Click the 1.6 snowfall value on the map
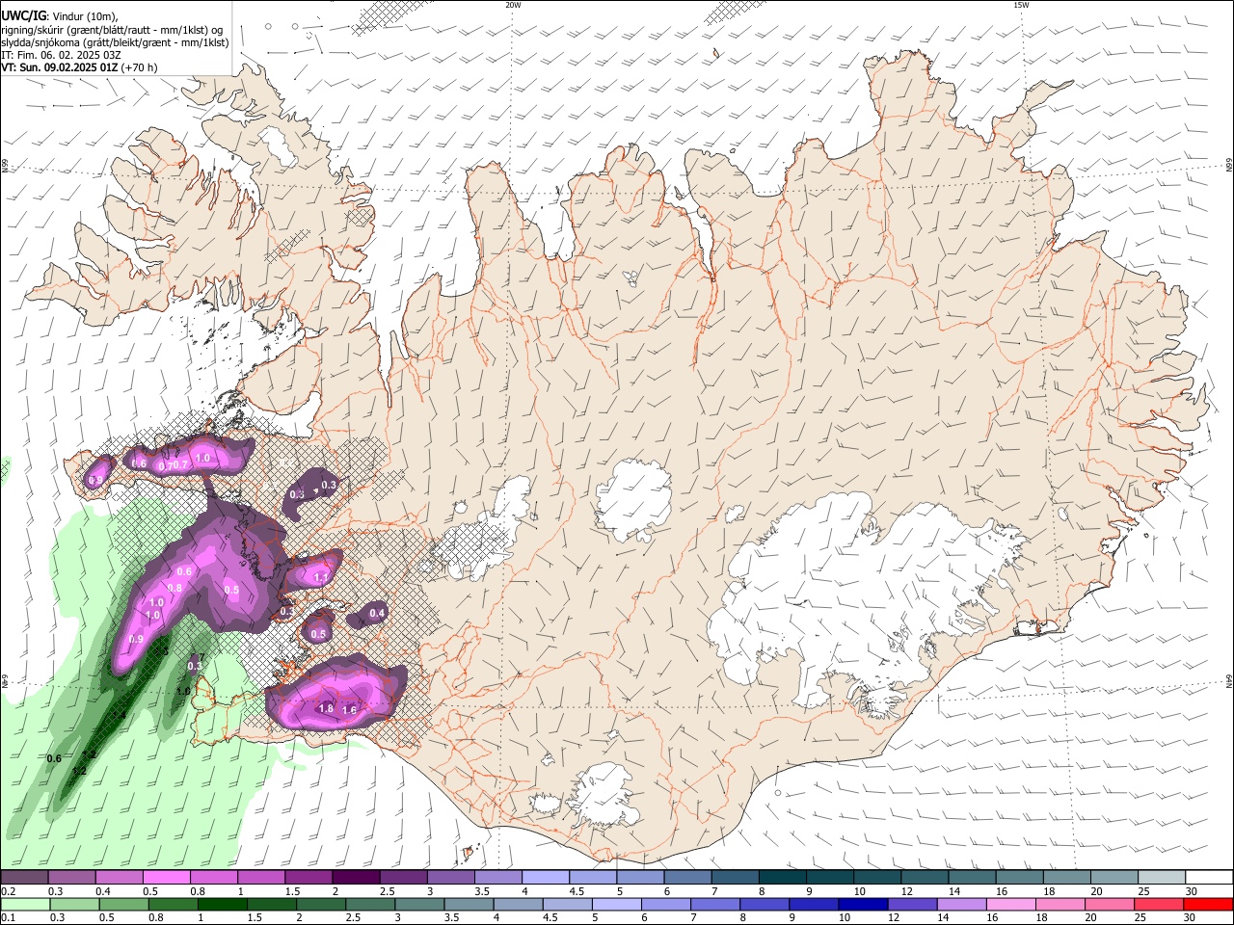 click(x=350, y=710)
